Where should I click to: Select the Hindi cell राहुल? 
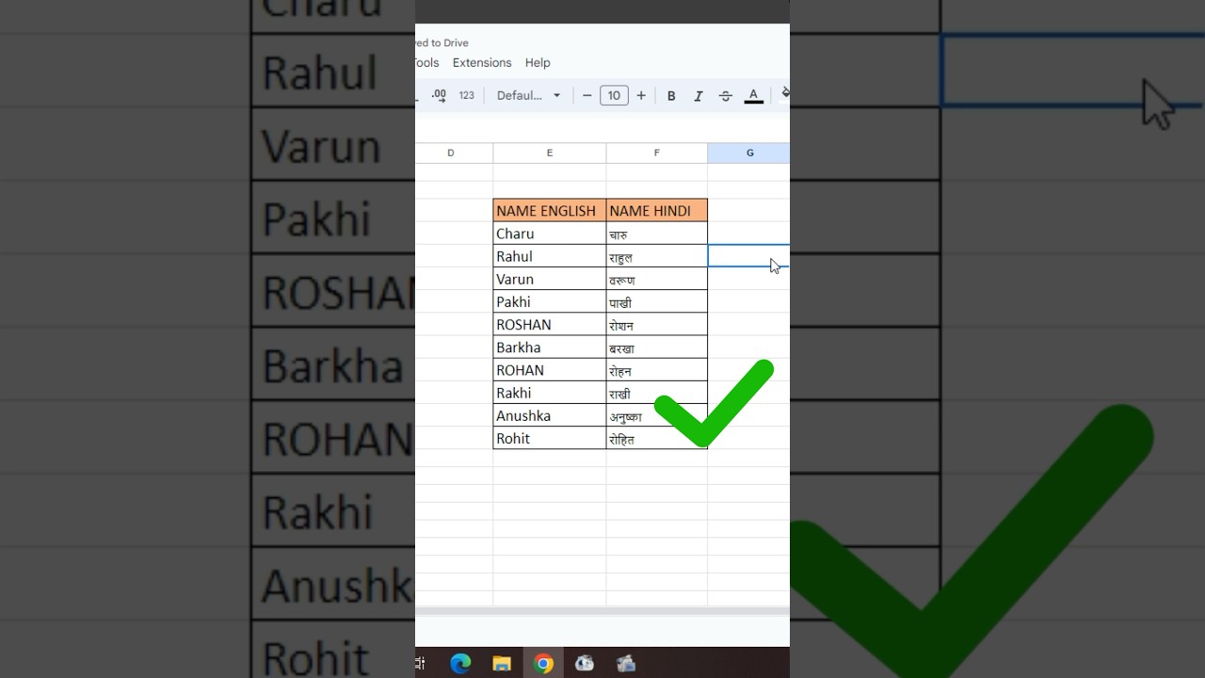tap(657, 256)
